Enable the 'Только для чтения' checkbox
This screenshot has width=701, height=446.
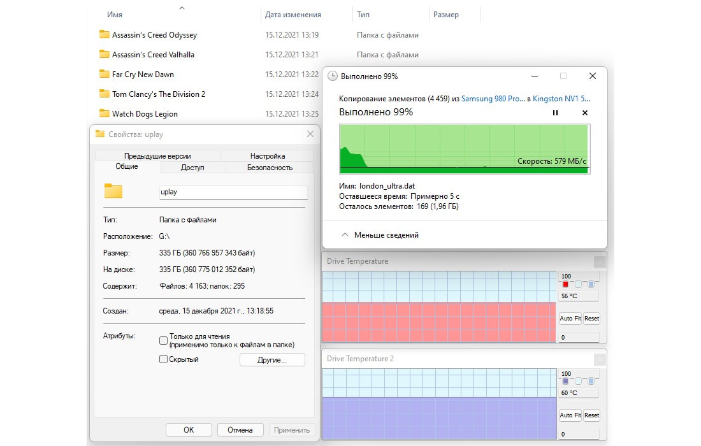coord(164,340)
